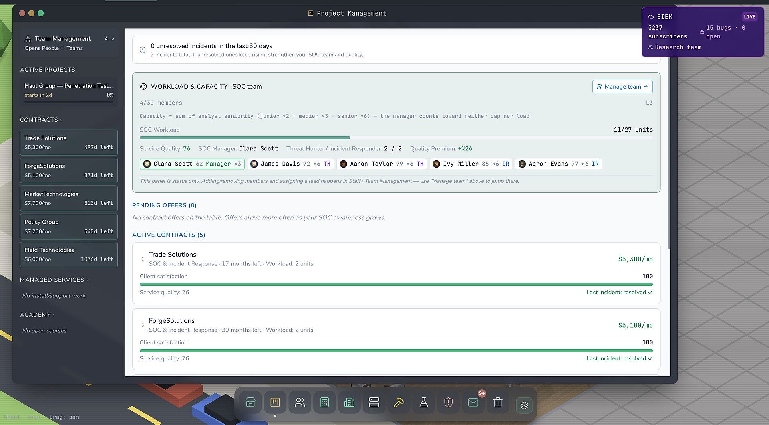The width and height of the screenshot is (769, 425).
Task: Click the "$5,100/mo" ForgeSolutions price
Action: point(635,325)
